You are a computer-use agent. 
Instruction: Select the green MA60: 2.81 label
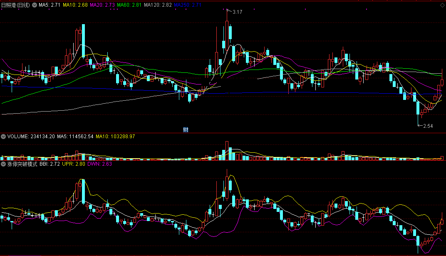129,5
